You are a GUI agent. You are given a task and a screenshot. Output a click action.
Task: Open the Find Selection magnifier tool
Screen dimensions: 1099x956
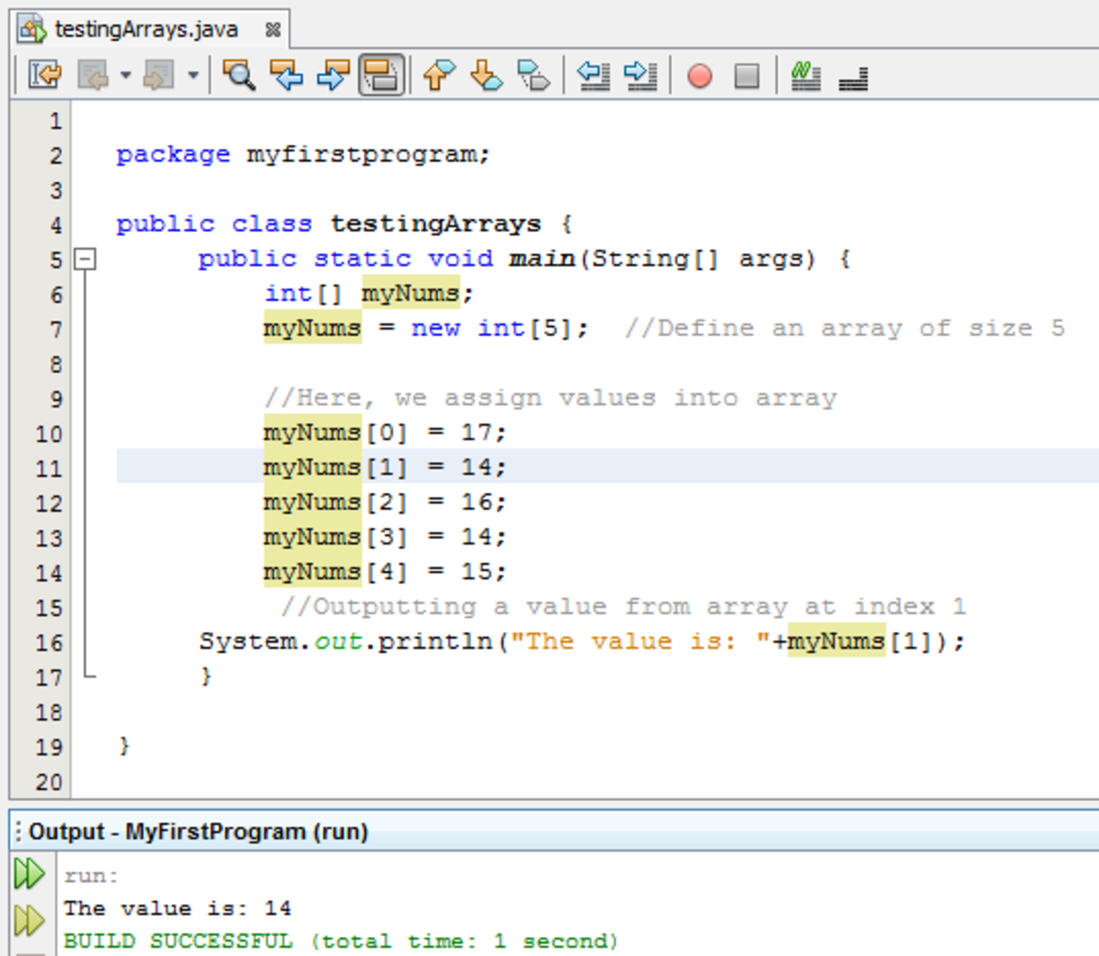pyautogui.click(x=239, y=75)
